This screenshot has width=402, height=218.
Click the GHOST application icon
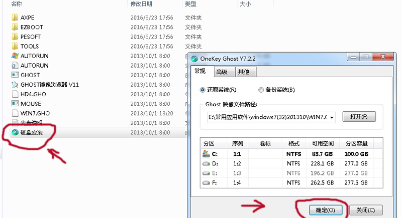coord(15,75)
